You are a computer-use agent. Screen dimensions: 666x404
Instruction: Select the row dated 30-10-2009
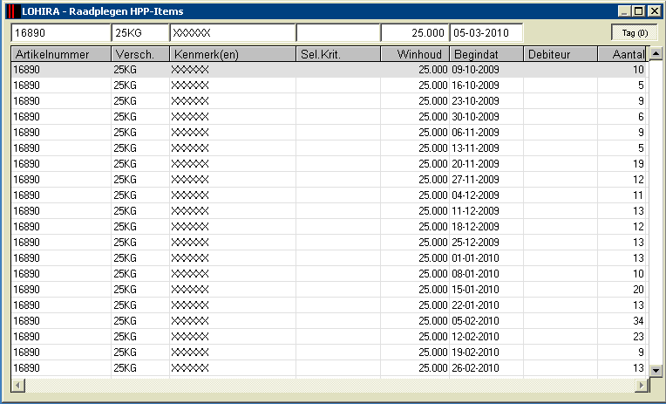pyautogui.click(x=329, y=117)
